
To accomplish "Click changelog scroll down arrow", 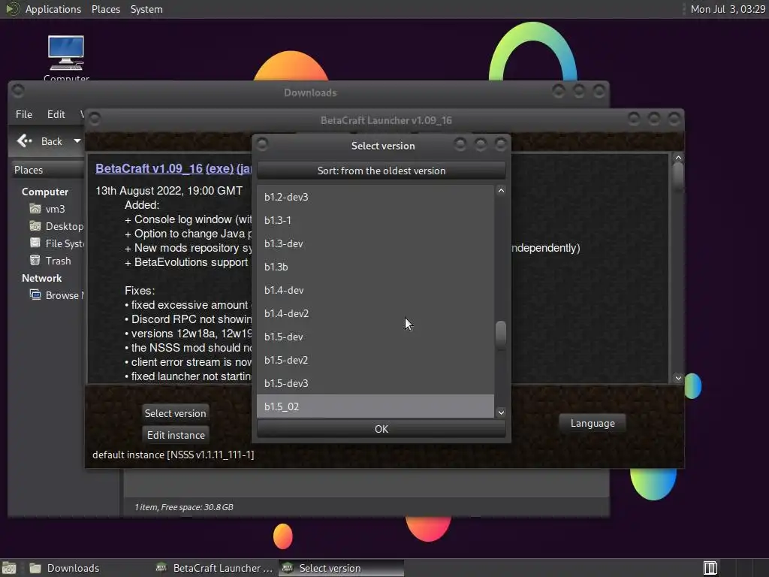I will pyautogui.click(x=678, y=378).
